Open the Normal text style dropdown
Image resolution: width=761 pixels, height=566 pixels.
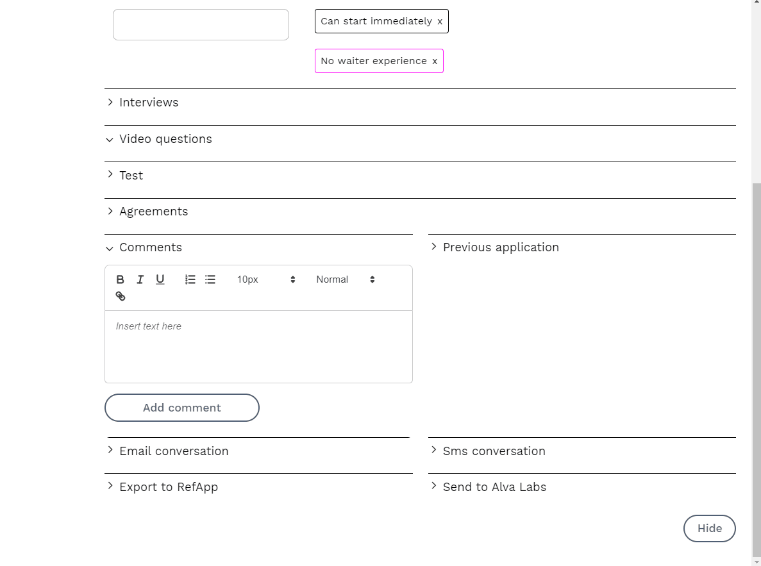[345, 279]
